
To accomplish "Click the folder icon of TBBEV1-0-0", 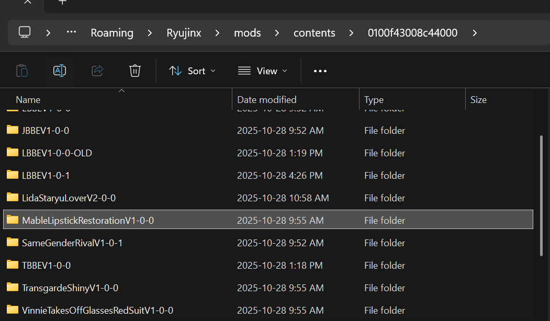I will (13, 265).
